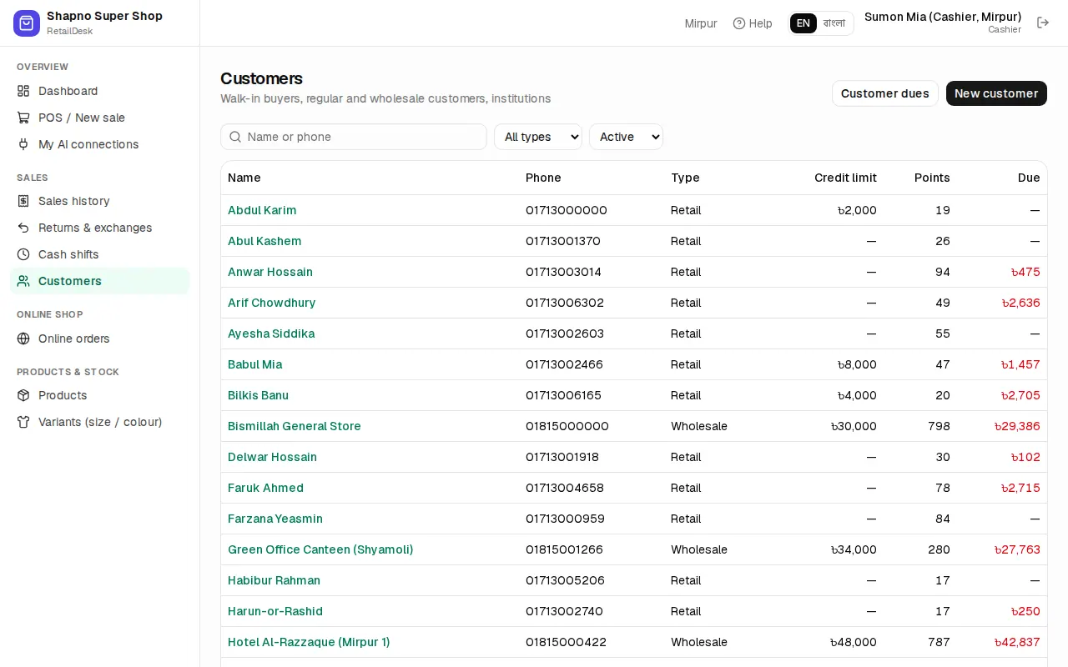Open Bismillah General Store customer link

[x=295, y=426]
